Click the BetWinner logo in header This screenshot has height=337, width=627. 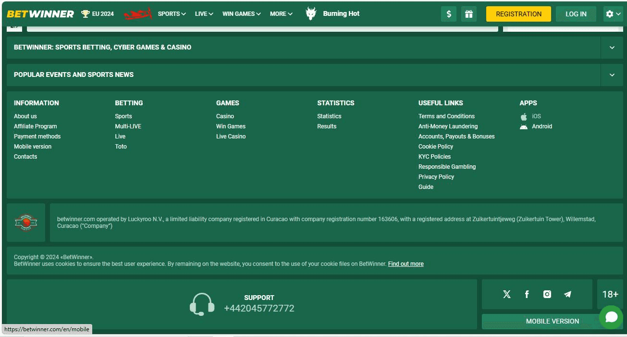[x=40, y=14]
